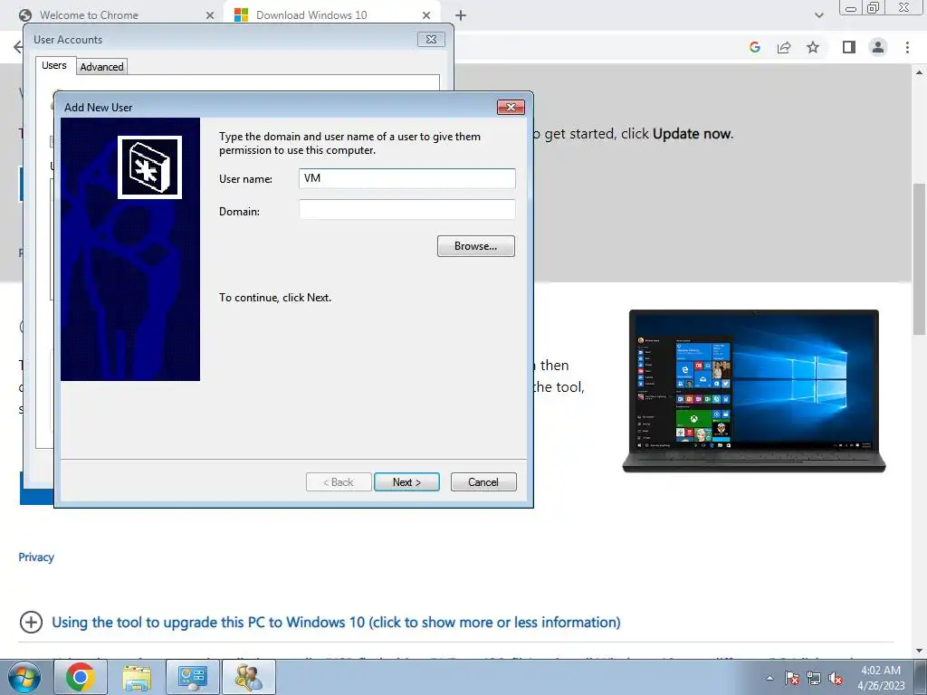The width and height of the screenshot is (927, 695).
Task: Share this page icon in Chrome
Action: [784, 47]
